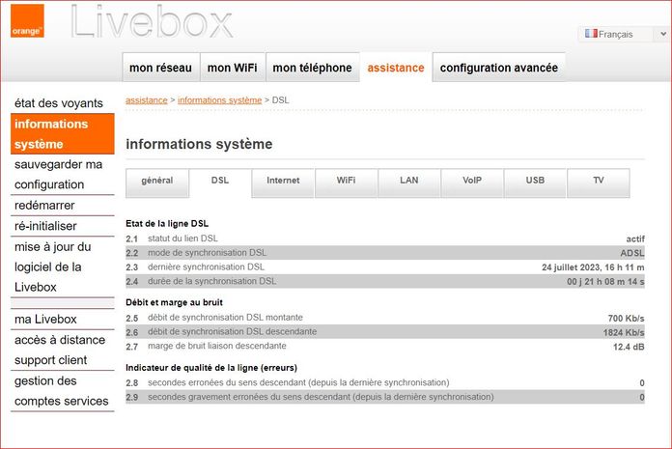
Task: Open sauvegarder ma configuration in sidebar
Action: [63, 175]
